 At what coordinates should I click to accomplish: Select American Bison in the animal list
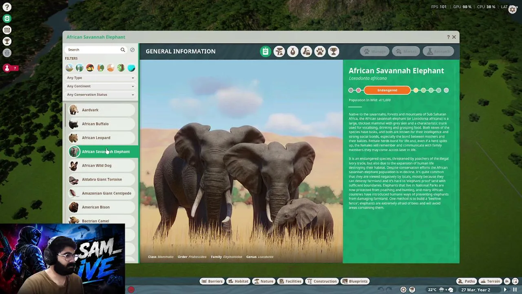(x=102, y=207)
